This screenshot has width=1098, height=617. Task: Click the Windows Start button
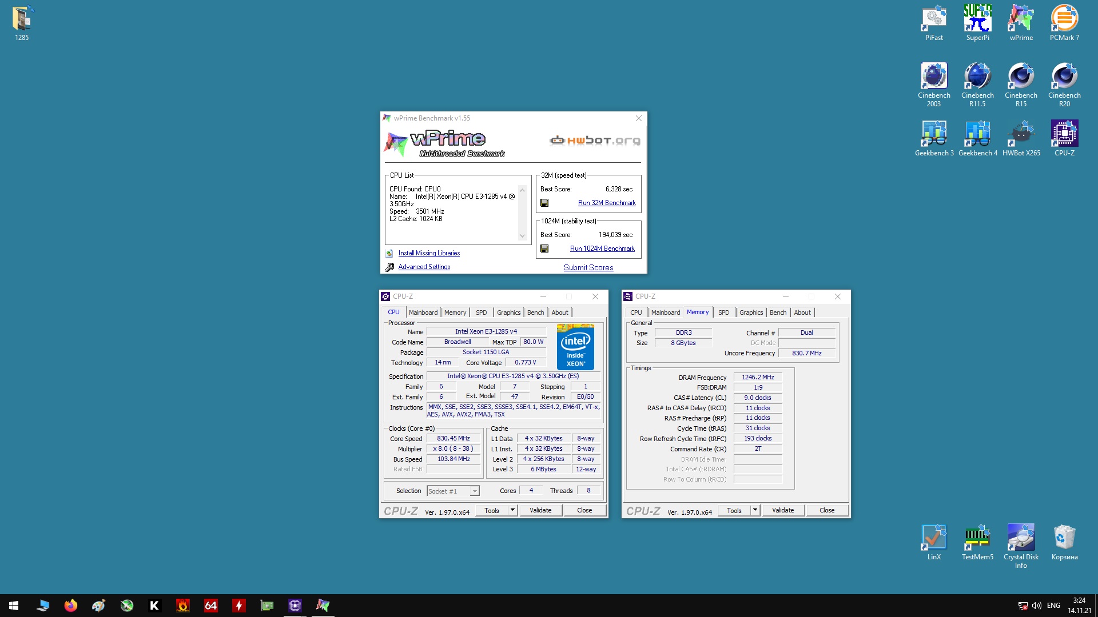click(x=14, y=606)
